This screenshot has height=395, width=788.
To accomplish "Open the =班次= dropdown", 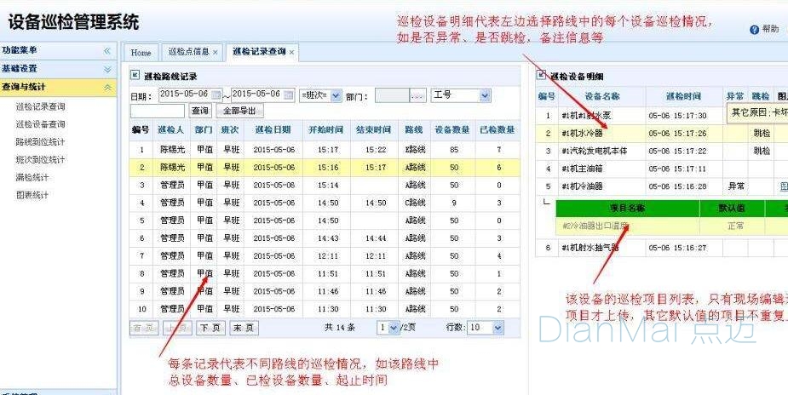I will tap(320, 95).
